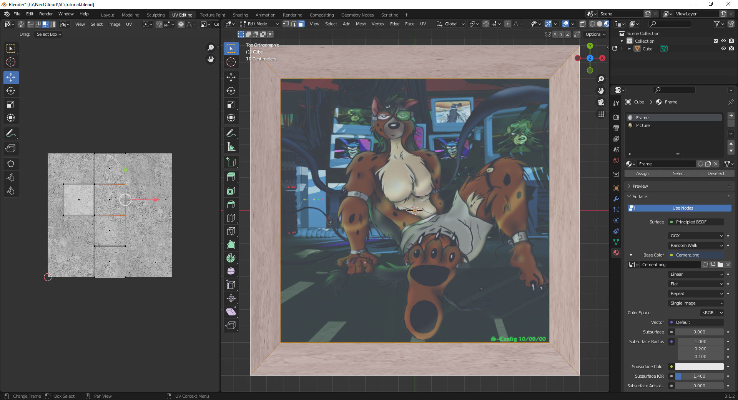This screenshot has width=738, height=400.
Task: Open the Render menu
Action: [x=46, y=14]
